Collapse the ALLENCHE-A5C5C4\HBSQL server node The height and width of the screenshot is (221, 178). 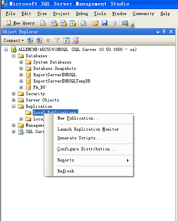[x=6, y=49]
